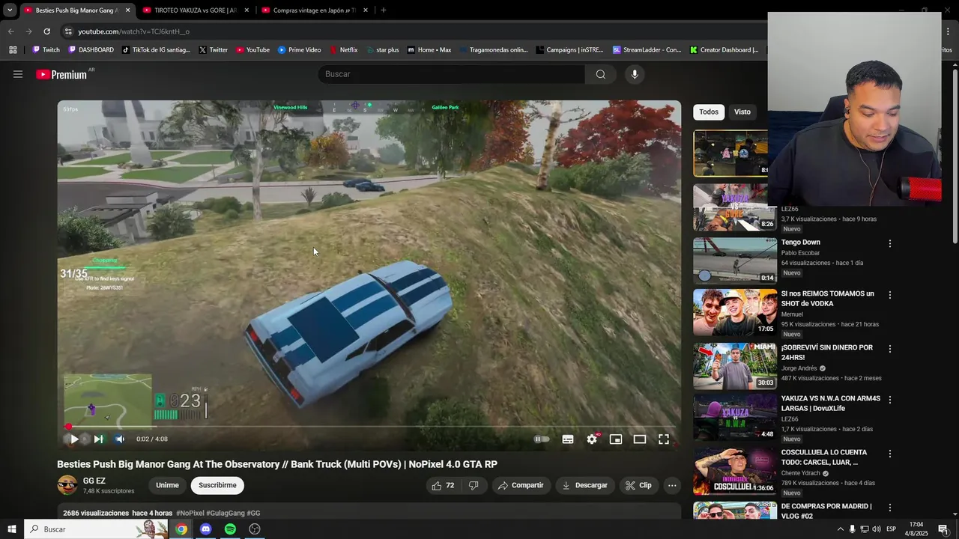Subscribe with the Suscribirme button
The height and width of the screenshot is (539, 959).
217,485
